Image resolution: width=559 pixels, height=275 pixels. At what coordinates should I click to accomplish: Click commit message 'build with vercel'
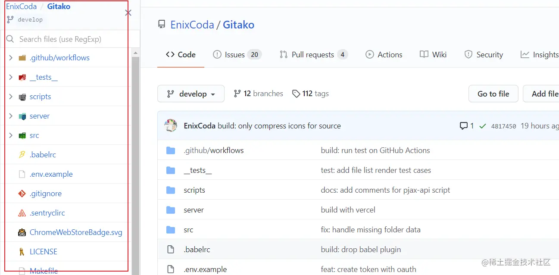click(348, 210)
